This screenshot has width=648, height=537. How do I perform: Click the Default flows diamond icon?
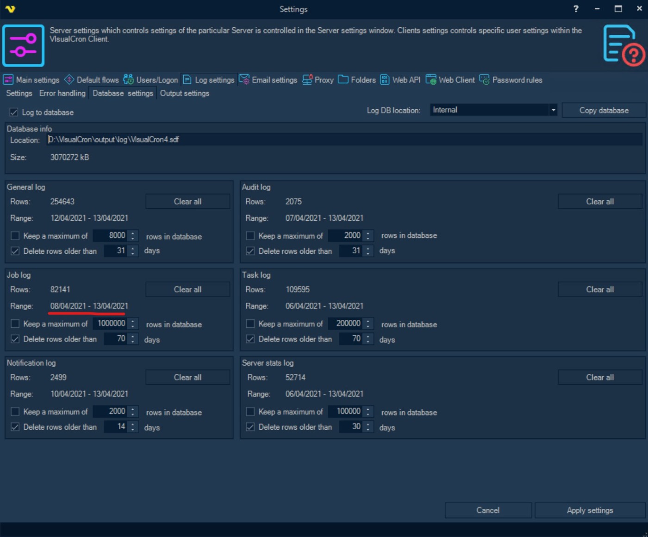[69, 80]
